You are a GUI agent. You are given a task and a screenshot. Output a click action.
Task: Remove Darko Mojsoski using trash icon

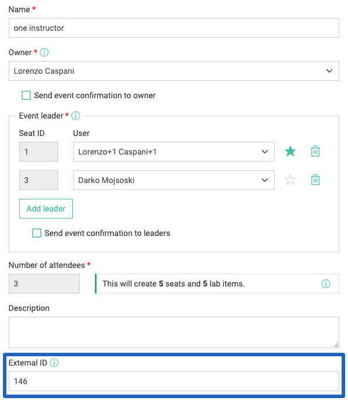click(x=315, y=180)
